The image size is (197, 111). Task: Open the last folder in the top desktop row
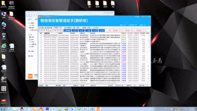(x=113, y=4)
